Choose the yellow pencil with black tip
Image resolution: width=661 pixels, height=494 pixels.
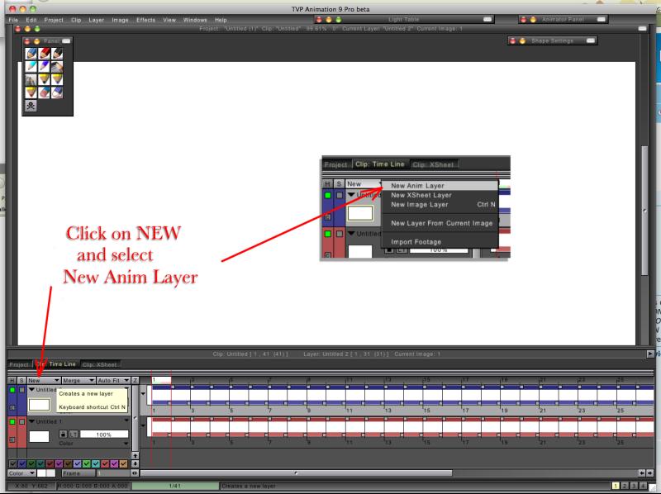[44, 79]
